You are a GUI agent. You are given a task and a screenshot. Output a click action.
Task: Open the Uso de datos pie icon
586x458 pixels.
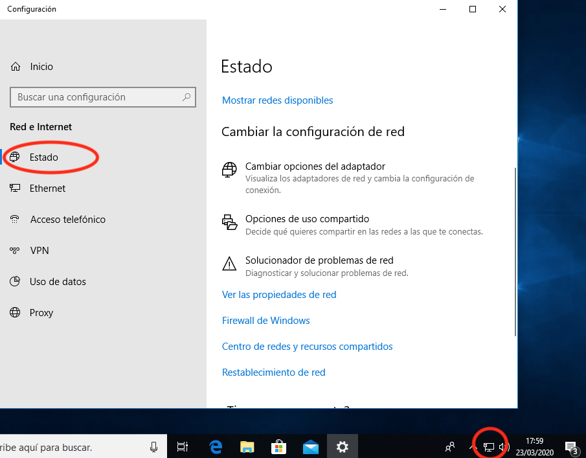(x=15, y=281)
